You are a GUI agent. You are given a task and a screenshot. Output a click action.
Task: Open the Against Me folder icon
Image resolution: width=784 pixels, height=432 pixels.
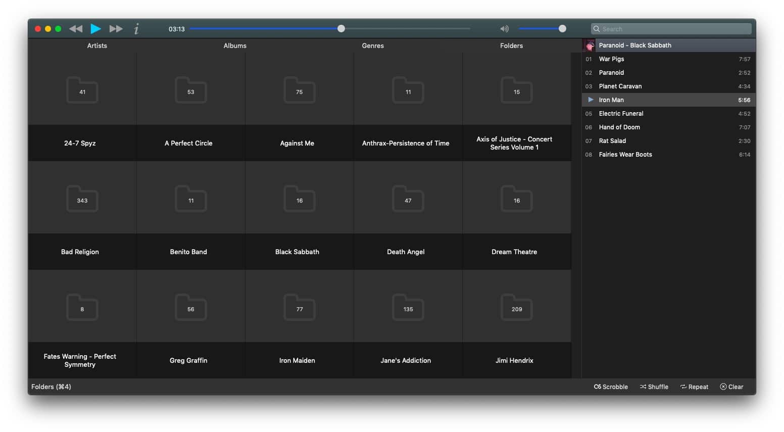[300, 90]
